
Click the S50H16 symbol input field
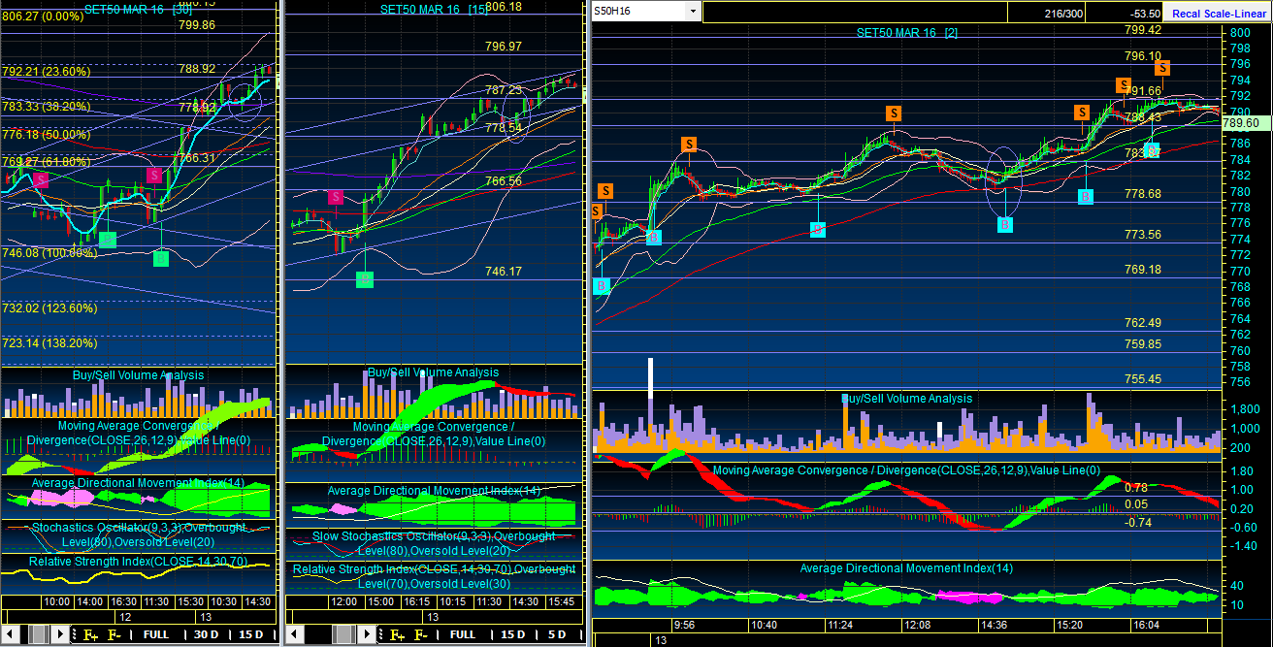(x=637, y=12)
